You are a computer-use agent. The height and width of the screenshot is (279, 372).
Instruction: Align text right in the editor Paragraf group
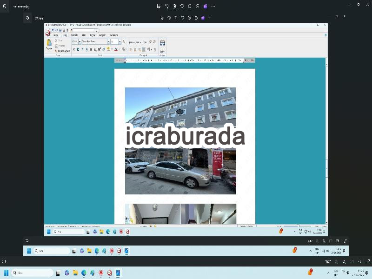tap(139, 49)
